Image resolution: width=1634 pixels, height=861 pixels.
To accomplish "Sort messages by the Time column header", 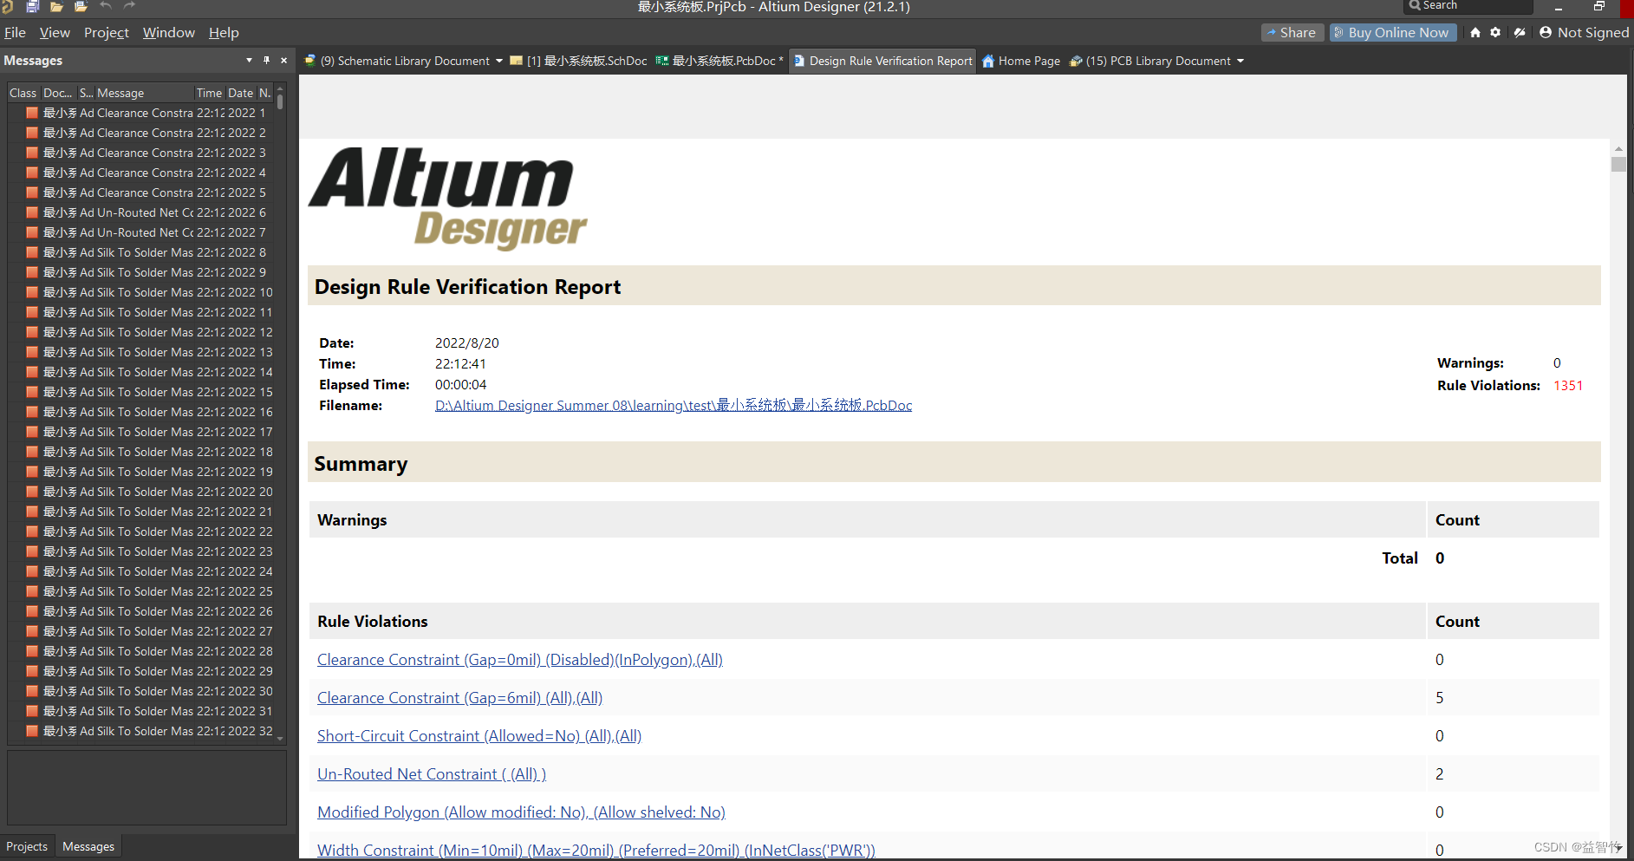I will pyautogui.click(x=209, y=93).
